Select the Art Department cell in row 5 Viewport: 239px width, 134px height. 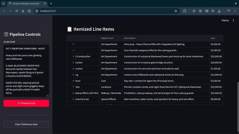point(111,75)
